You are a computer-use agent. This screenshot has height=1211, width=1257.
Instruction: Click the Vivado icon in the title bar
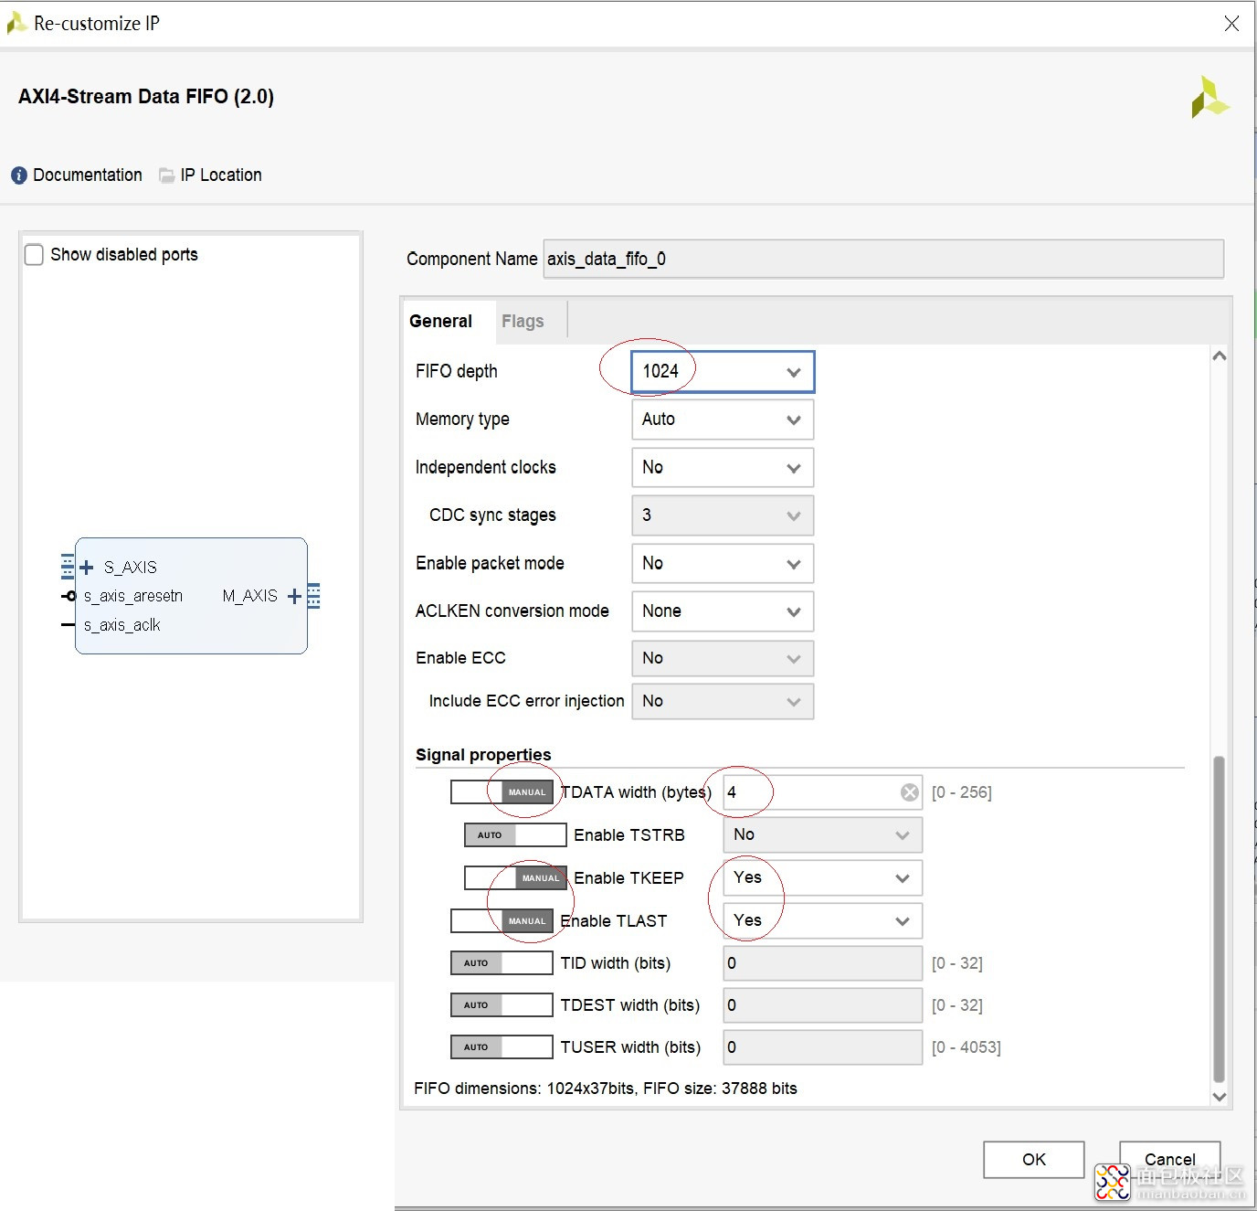(16, 23)
